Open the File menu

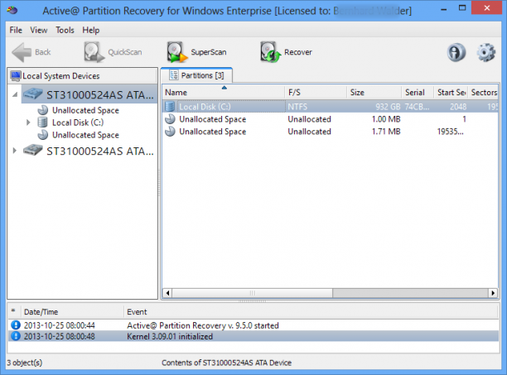click(16, 30)
